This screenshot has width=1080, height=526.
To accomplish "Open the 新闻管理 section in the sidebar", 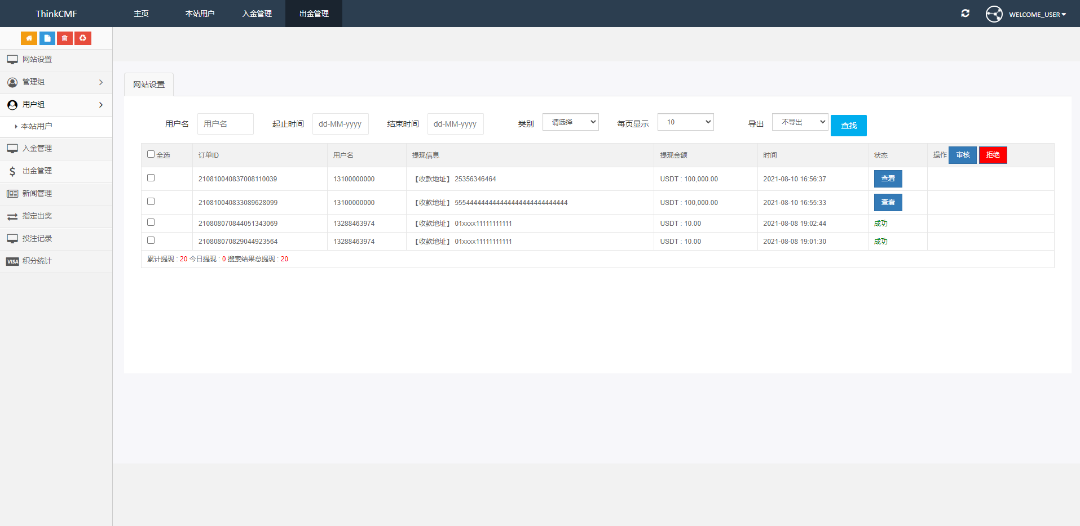I will click(36, 193).
